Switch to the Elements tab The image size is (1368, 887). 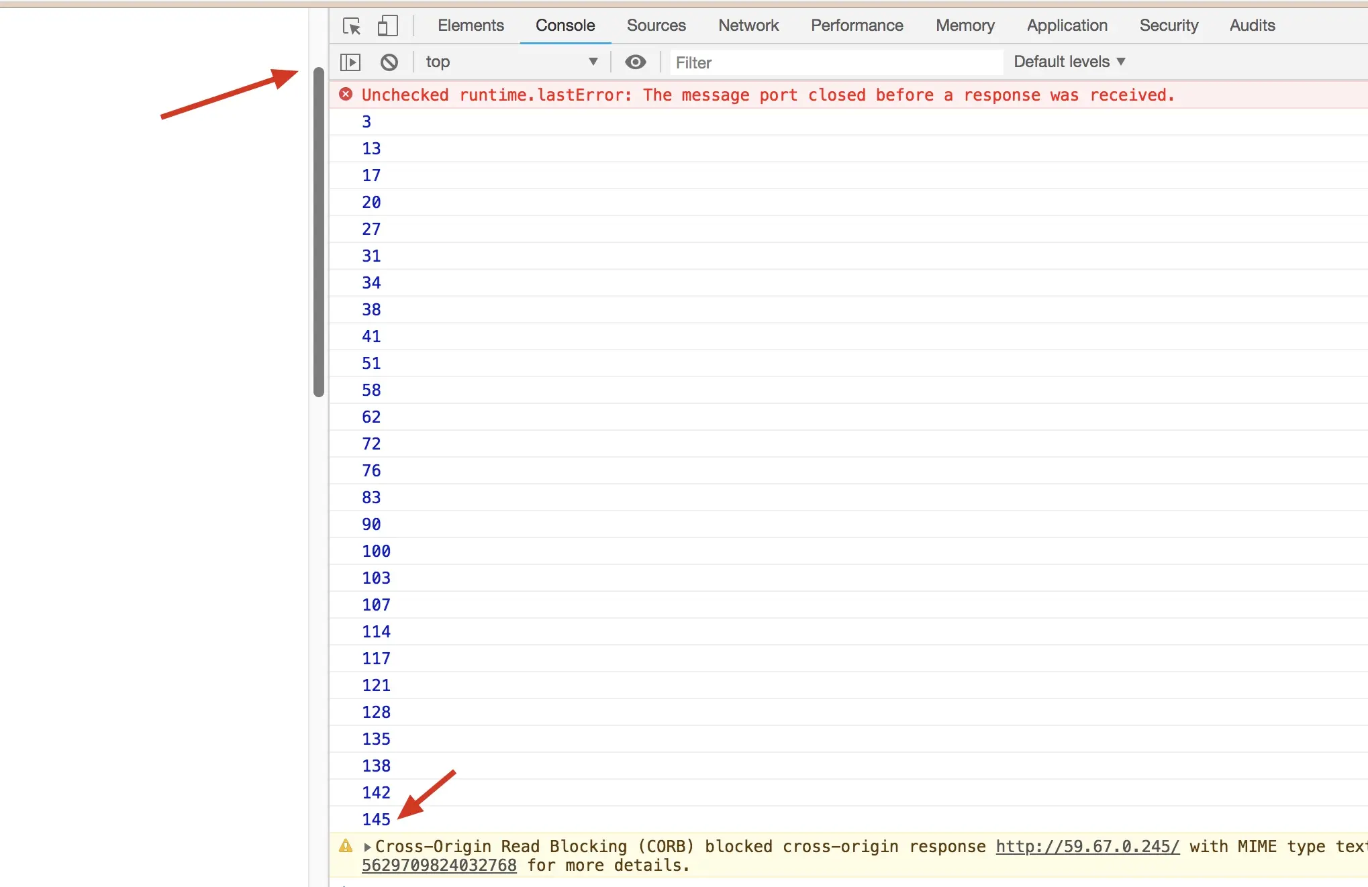coord(471,25)
